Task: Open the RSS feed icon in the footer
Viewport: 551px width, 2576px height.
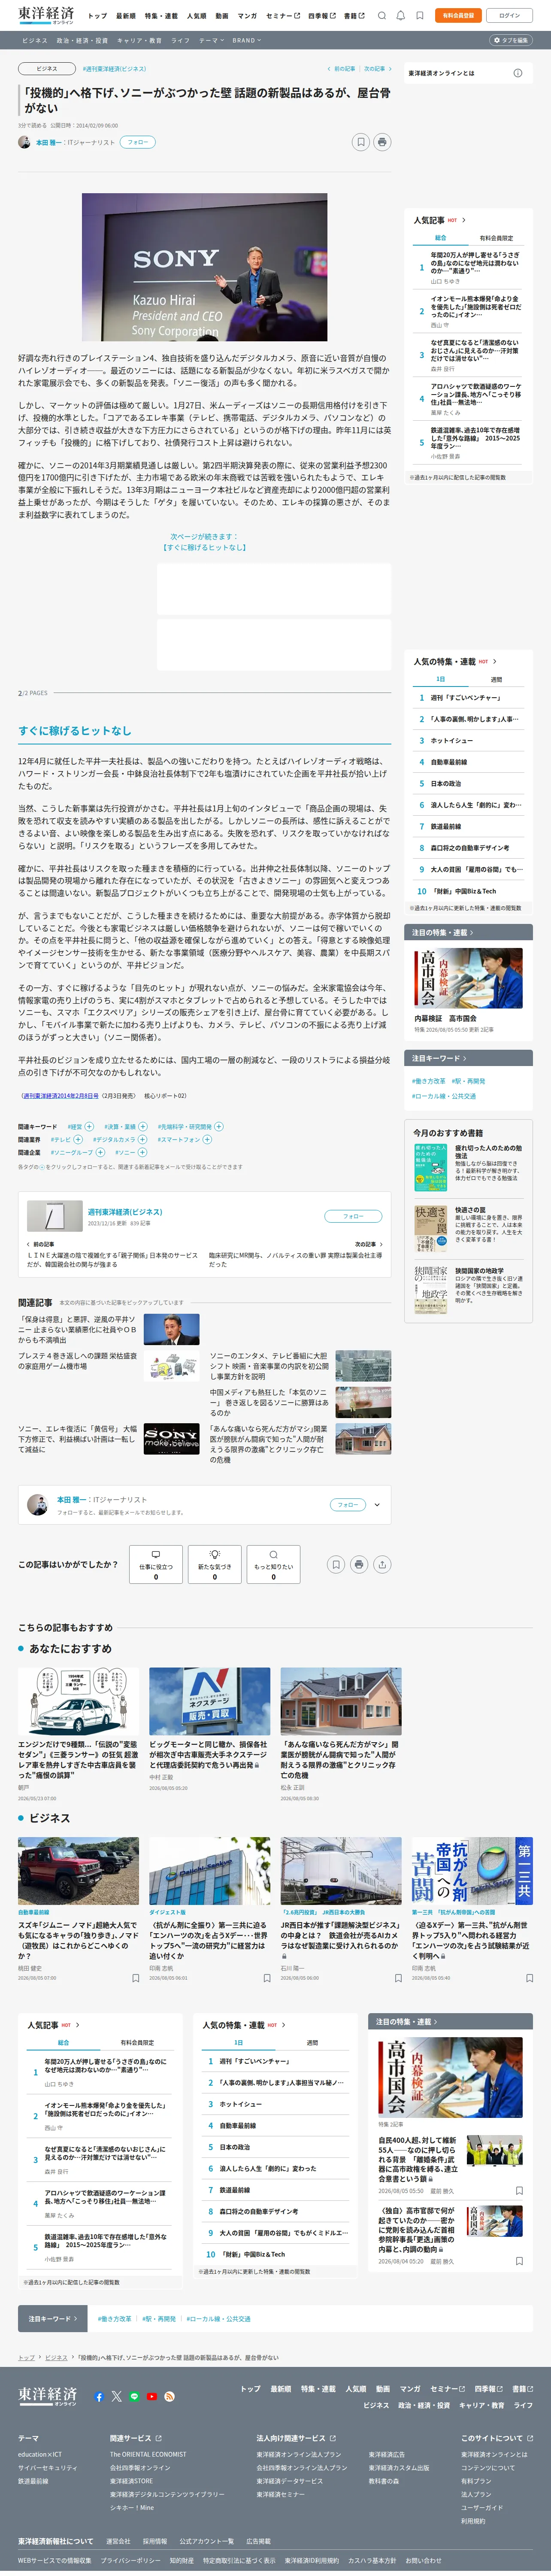Action: (x=170, y=2396)
